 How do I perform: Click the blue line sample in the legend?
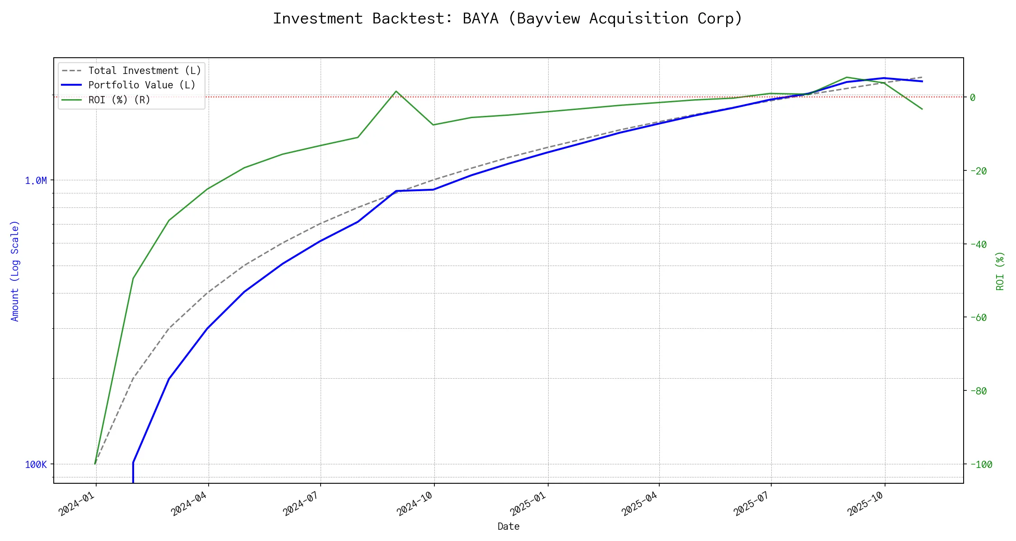(x=72, y=85)
